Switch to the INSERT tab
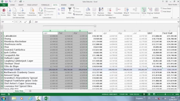Screen dimensions: 180x101 point(21,5)
